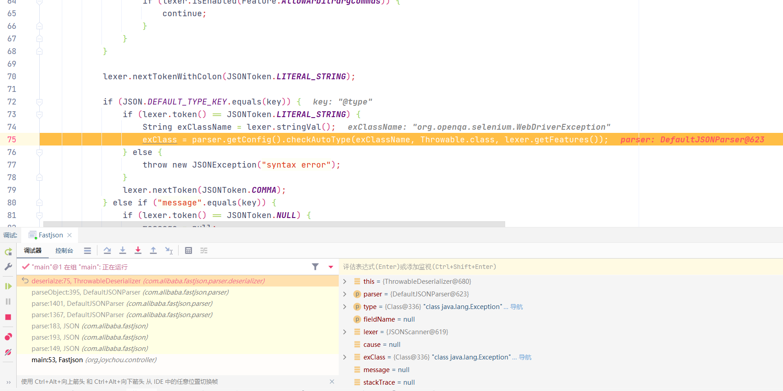Collapse the fold marker at line 72

pyautogui.click(x=39, y=102)
